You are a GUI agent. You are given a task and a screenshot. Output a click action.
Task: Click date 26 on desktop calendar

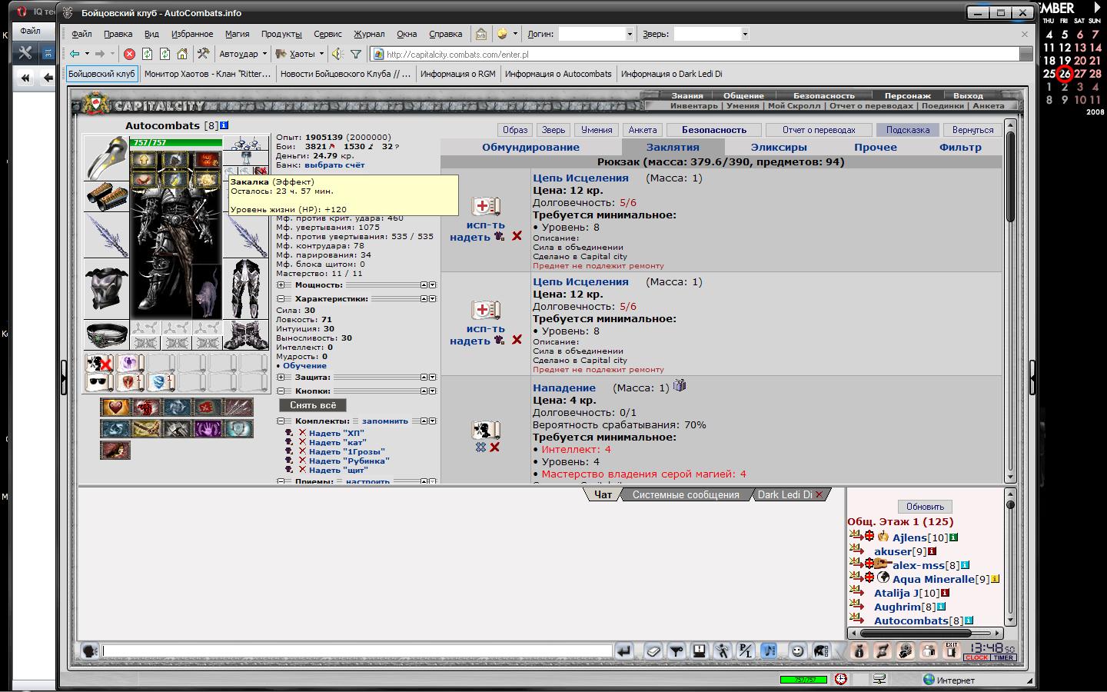(x=1065, y=74)
